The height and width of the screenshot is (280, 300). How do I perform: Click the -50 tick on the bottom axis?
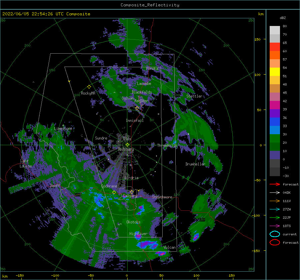[91, 275]
